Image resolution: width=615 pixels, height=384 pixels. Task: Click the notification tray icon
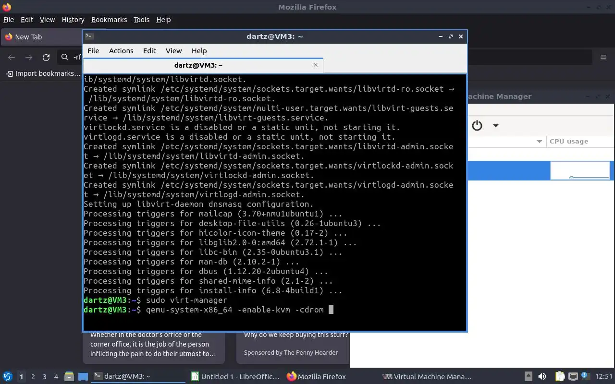tap(586, 377)
